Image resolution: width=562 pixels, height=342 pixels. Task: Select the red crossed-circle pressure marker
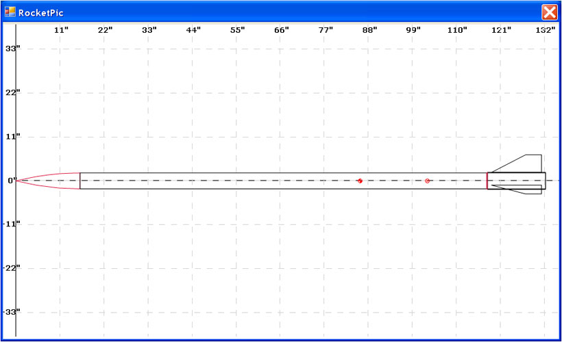427,181
